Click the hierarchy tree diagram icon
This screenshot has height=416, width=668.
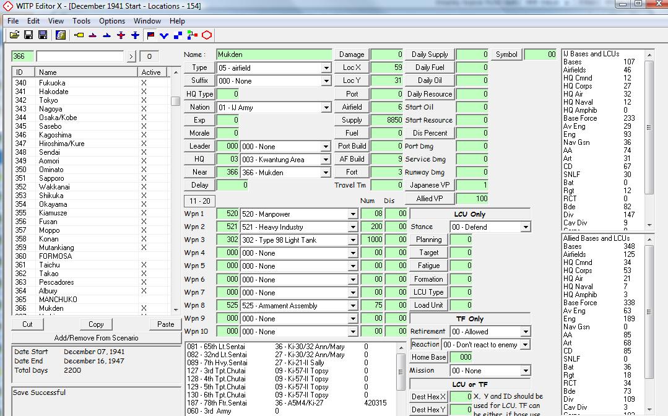(x=192, y=35)
